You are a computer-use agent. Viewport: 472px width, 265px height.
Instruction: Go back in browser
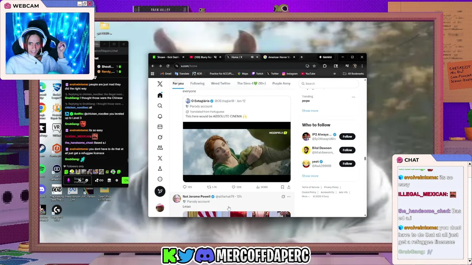(153, 66)
